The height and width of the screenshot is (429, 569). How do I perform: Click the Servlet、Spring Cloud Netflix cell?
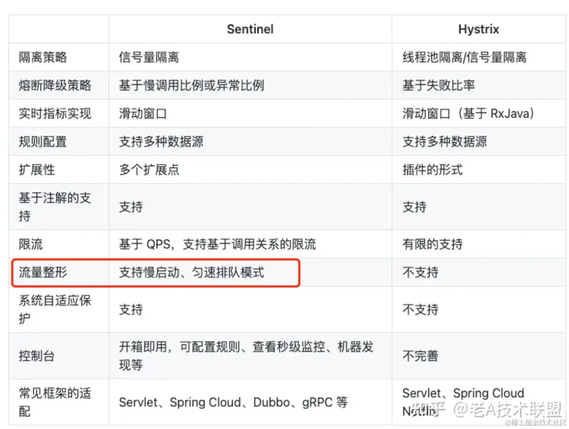coord(479,402)
